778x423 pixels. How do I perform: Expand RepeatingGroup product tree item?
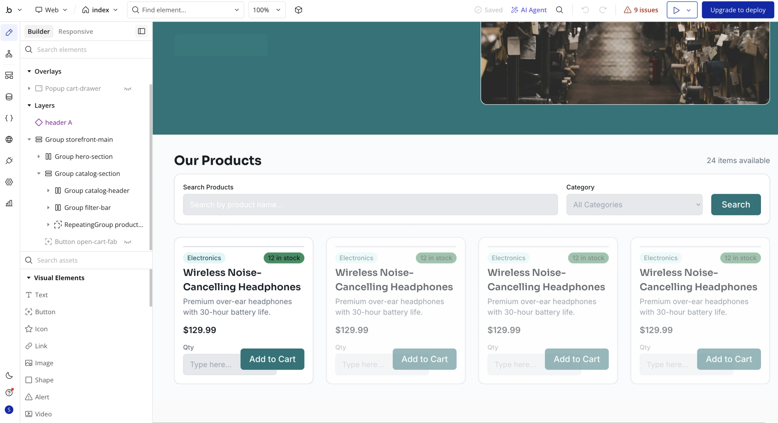click(48, 225)
